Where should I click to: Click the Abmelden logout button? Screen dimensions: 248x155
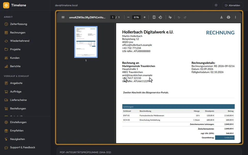(x=233, y=5)
